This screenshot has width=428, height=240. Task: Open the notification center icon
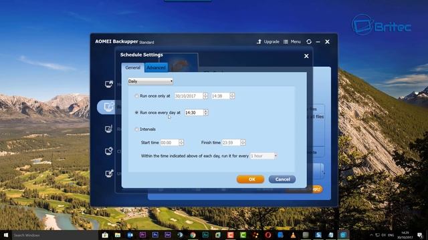point(420,235)
